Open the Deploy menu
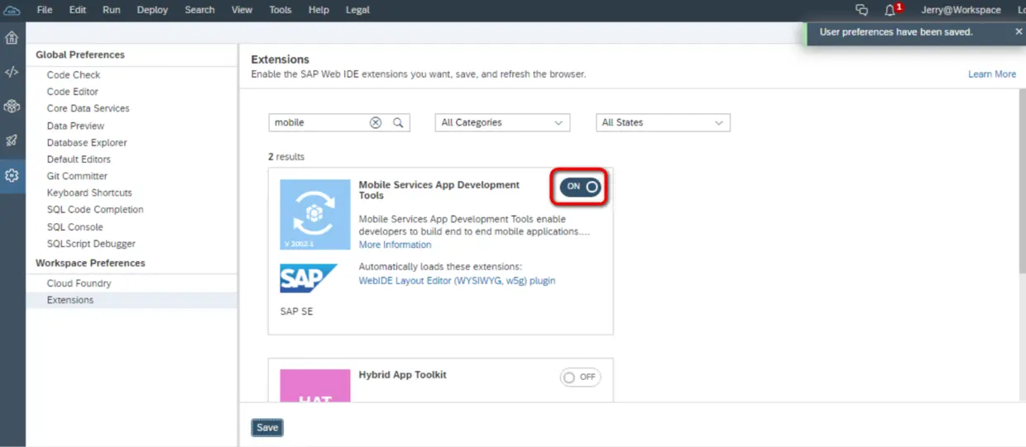Image resolution: width=1026 pixels, height=447 pixels. coord(151,10)
